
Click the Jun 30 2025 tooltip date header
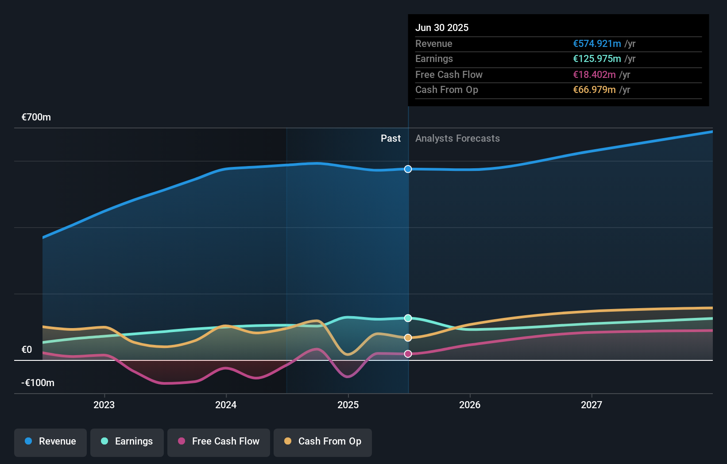point(442,27)
